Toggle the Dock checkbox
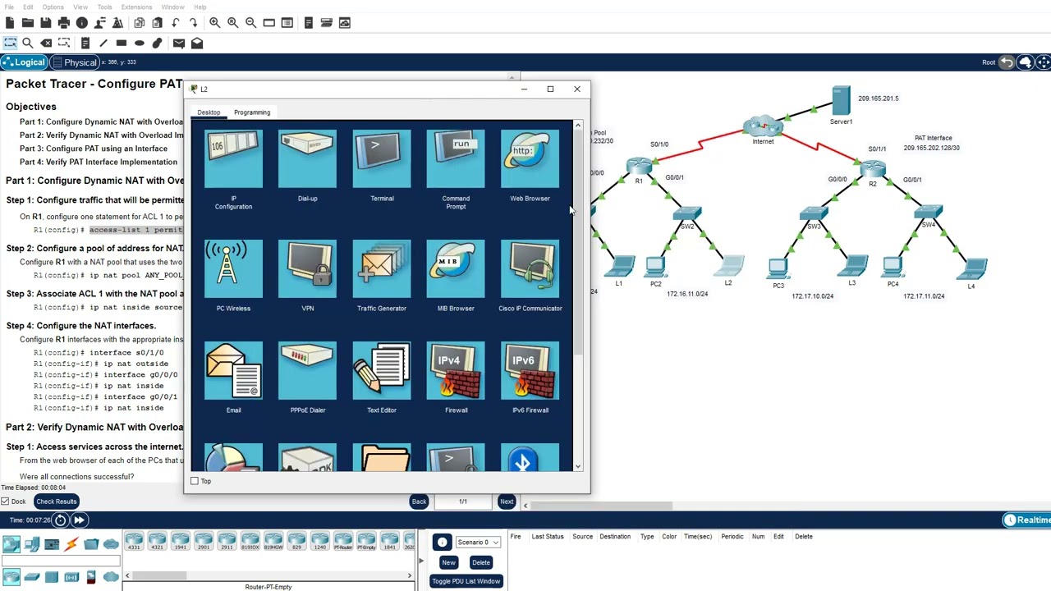 [6, 502]
